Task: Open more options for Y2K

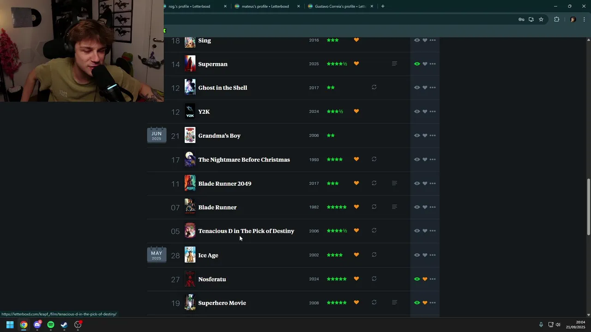Action: tap(433, 112)
